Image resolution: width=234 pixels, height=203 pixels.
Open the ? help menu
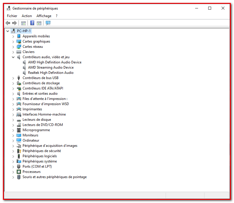(56, 16)
